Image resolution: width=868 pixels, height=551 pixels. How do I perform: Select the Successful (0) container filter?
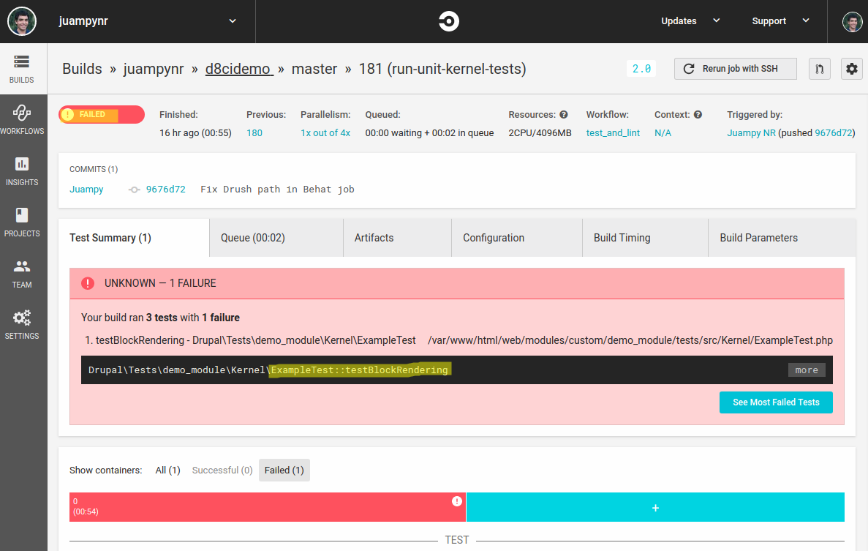(x=222, y=470)
